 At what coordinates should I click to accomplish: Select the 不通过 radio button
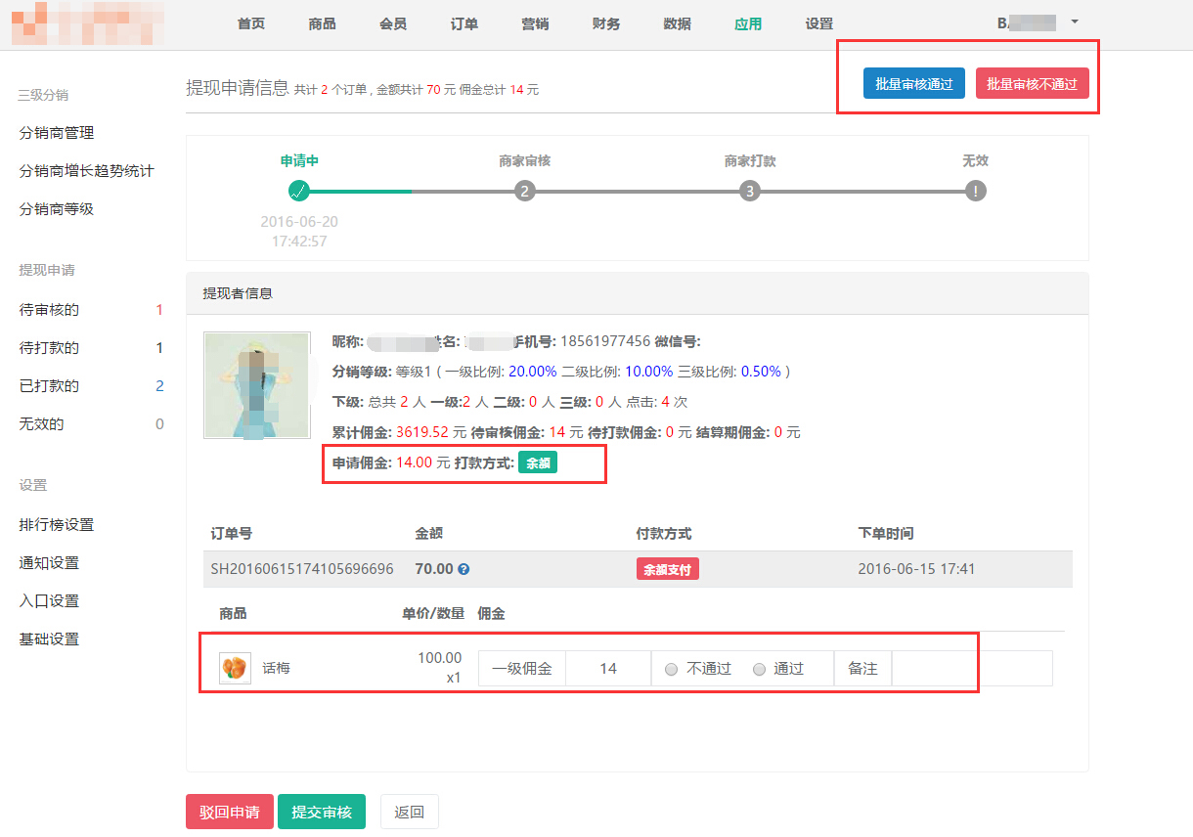click(x=671, y=670)
